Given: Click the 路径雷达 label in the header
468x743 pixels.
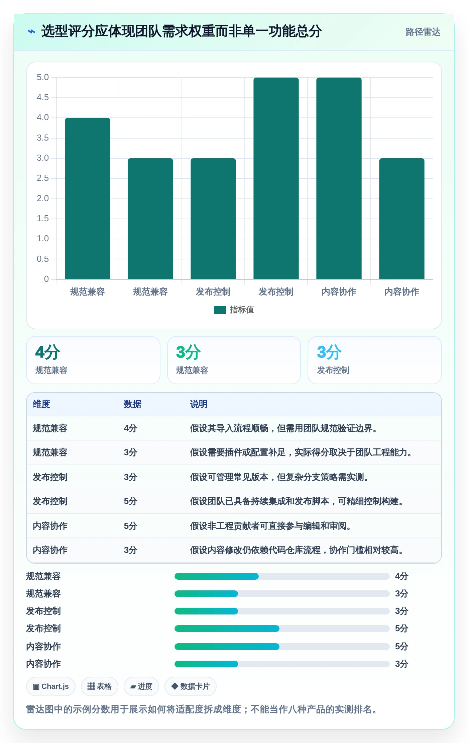Looking at the screenshot, I should click(x=423, y=32).
